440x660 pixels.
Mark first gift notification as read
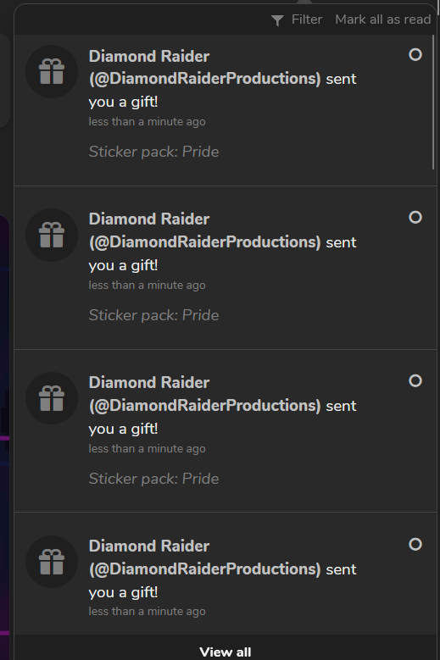click(x=415, y=54)
